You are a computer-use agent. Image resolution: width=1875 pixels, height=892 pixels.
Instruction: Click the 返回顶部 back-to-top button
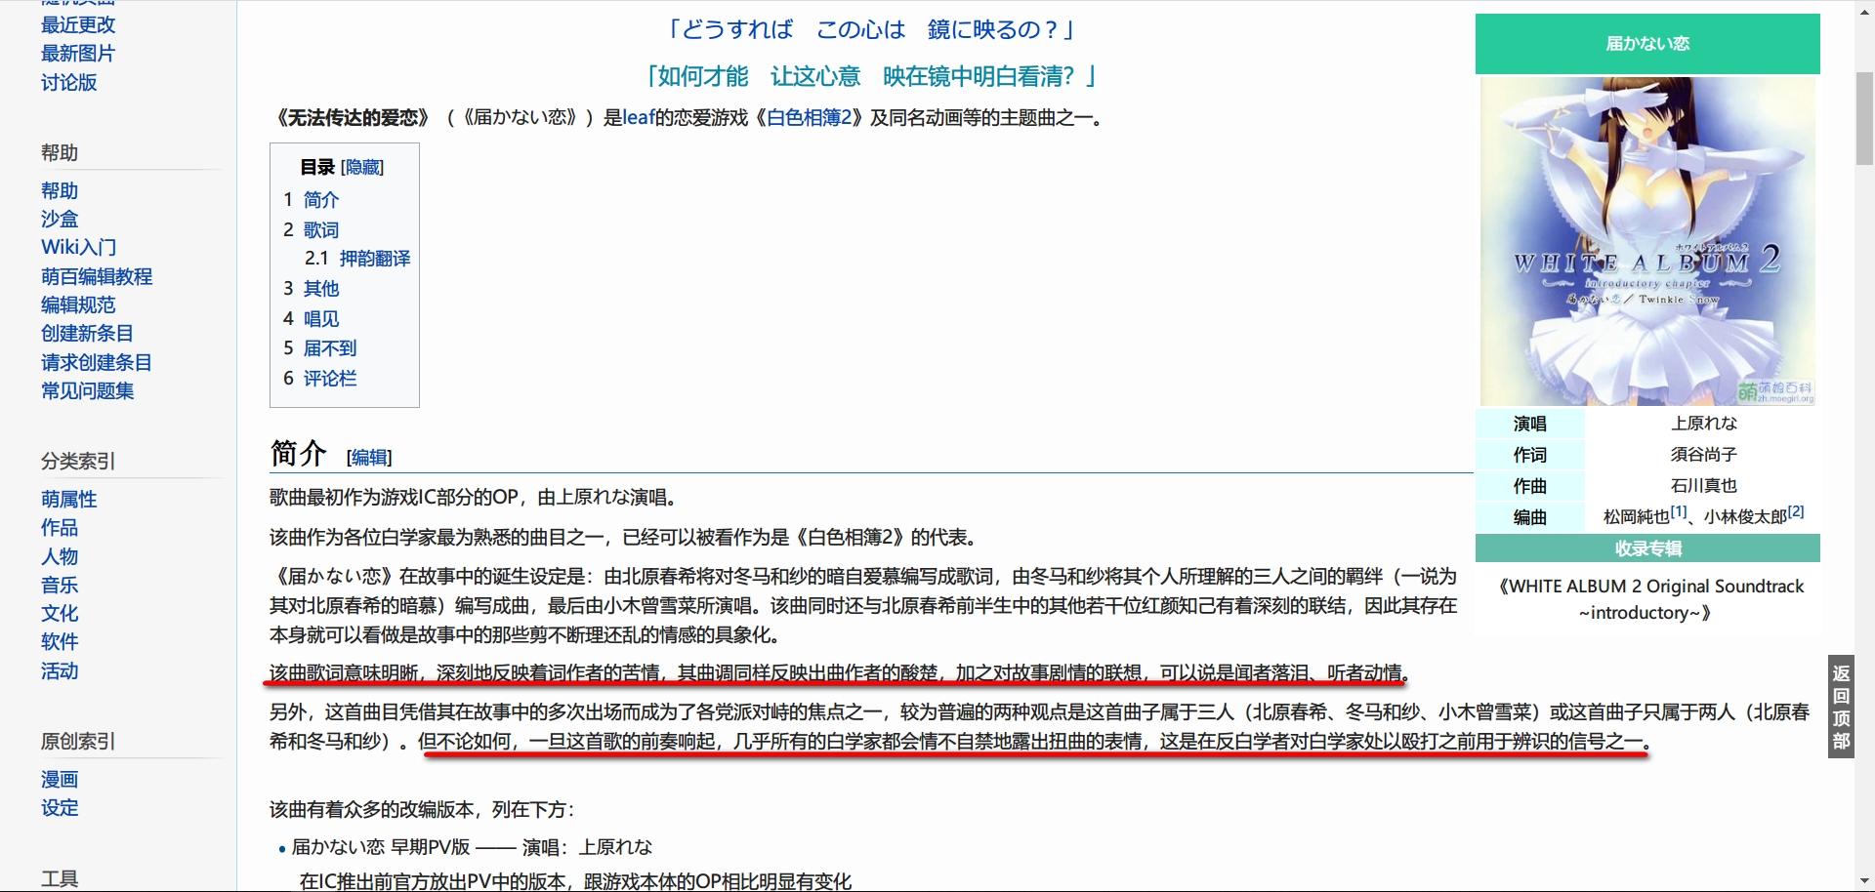coord(1841,707)
